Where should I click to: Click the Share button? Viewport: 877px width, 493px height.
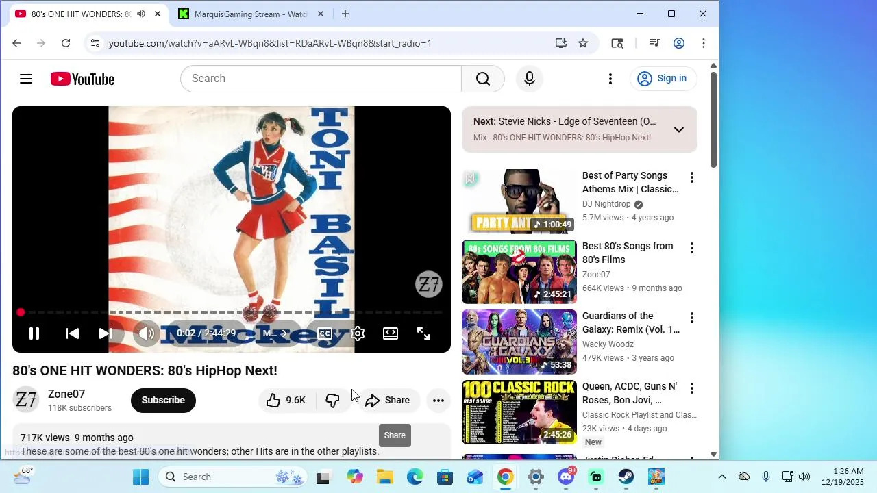click(x=388, y=400)
